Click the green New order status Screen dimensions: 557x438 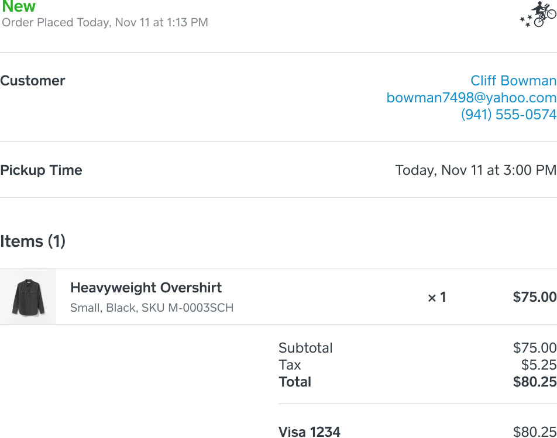19,7
